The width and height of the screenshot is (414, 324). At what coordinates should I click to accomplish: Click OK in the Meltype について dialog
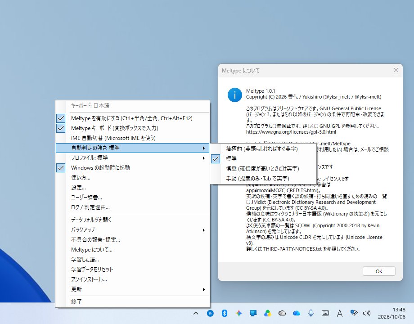pyautogui.click(x=379, y=271)
